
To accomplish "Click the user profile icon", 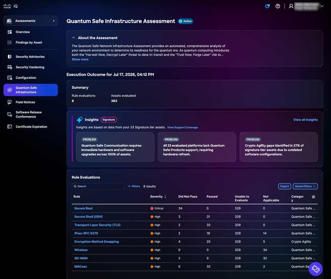I will (x=291, y=6).
